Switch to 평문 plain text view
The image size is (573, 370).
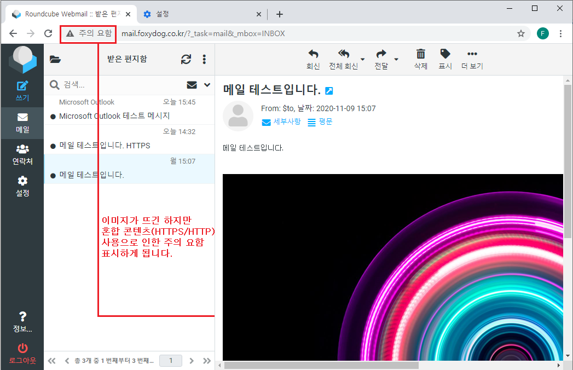click(320, 122)
